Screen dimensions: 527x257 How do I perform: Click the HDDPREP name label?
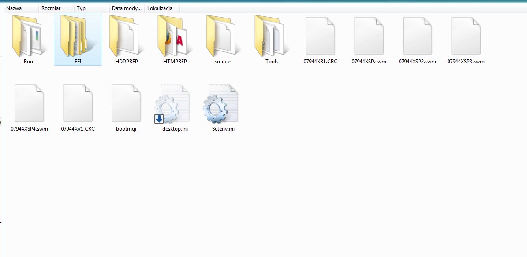pyautogui.click(x=127, y=62)
